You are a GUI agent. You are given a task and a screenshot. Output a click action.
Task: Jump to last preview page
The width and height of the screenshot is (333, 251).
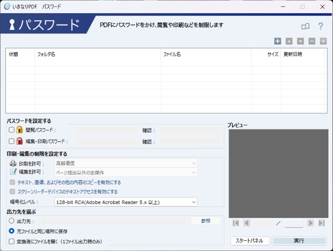pos(322,223)
